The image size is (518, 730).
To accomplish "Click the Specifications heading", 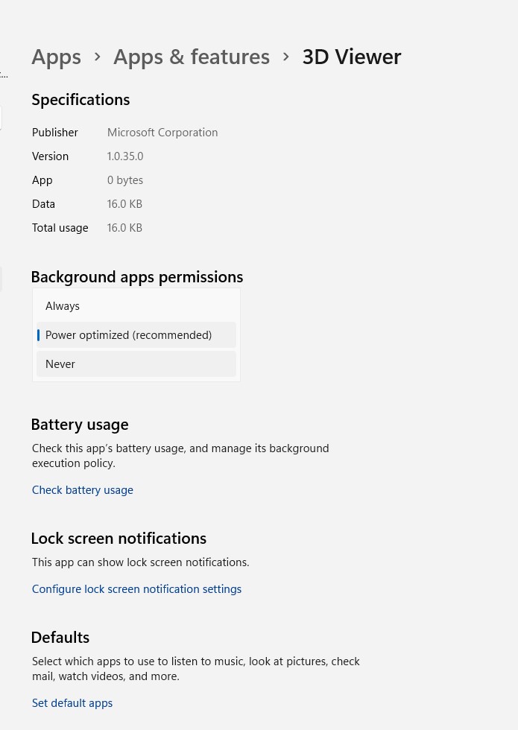I will pyautogui.click(x=80, y=100).
